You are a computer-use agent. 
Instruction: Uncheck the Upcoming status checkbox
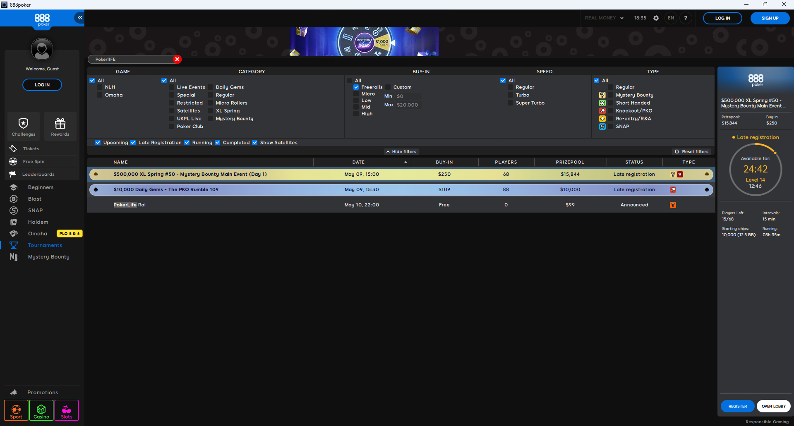[x=98, y=143]
